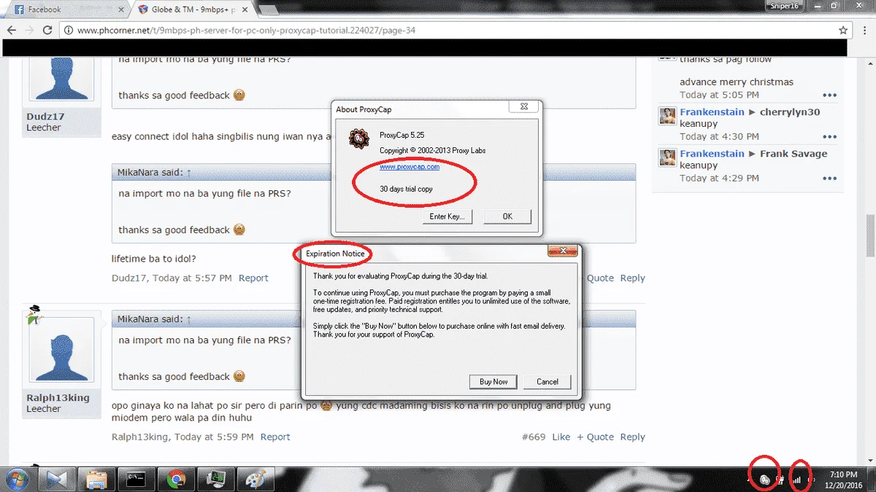Open the #669 post permalink
Screen dimensions: 876x492
point(534,437)
